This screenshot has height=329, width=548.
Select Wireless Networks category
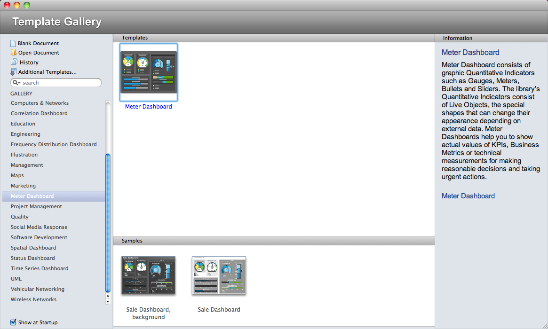[x=33, y=300]
